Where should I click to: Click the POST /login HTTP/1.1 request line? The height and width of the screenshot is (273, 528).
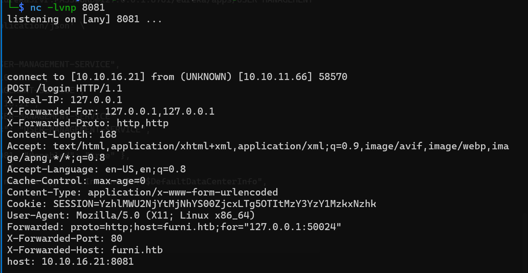point(65,88)
